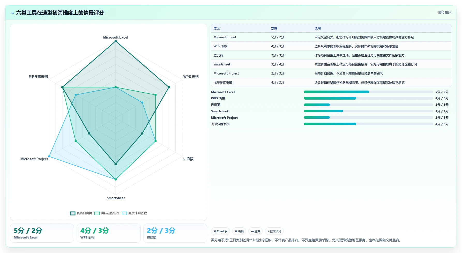The width and height of the screenshot is (462, 253).
Task: Open the 进度猫 2分 / 3分 stat card
Action: click(175, 233)
